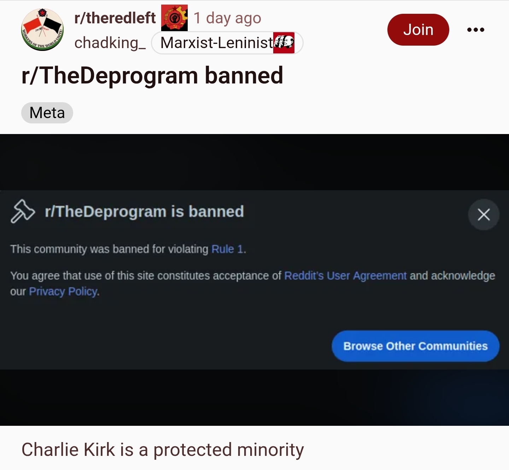
Task: Open the three-dot post options menu
Action: (475, 30)
